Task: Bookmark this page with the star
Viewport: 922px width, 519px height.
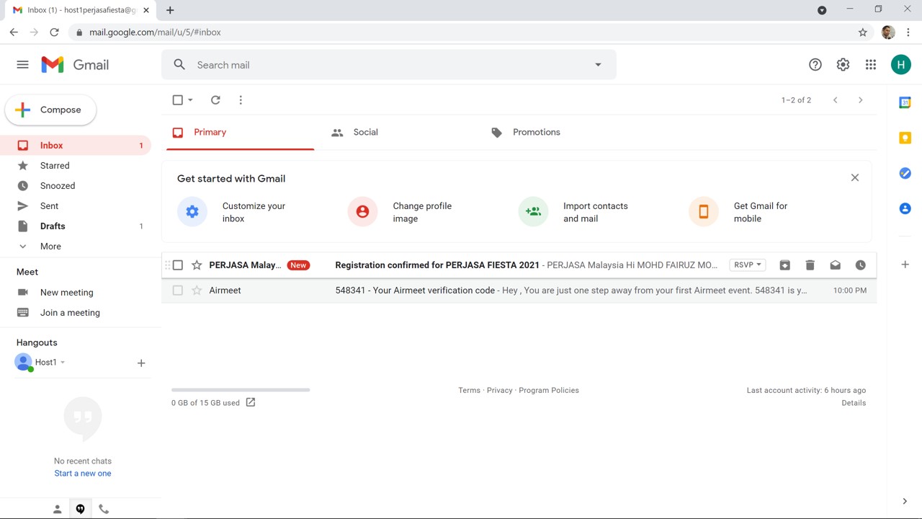Action: point(863,32)
